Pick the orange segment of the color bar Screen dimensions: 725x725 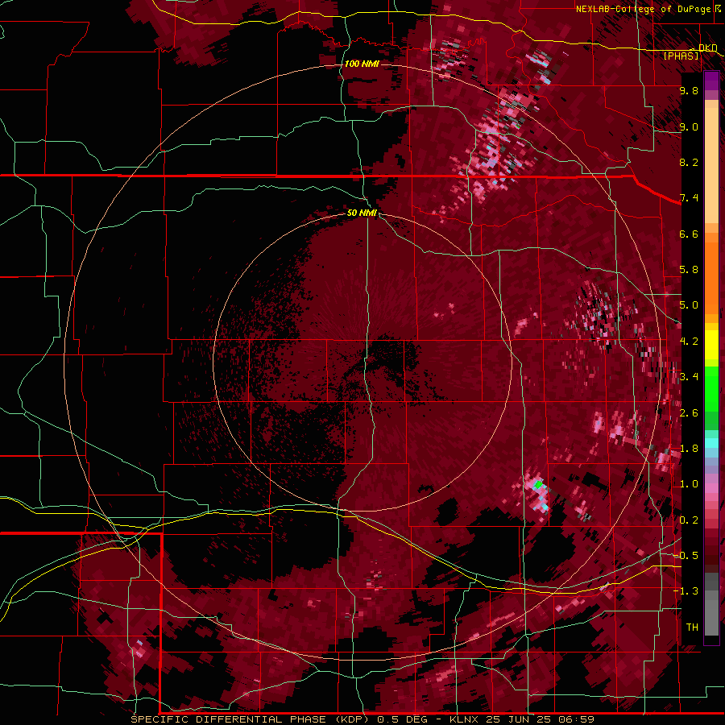click(711, 274)
